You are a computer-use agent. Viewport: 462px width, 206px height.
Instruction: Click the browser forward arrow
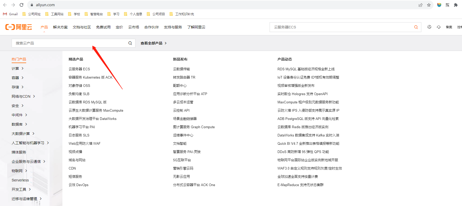13,5
